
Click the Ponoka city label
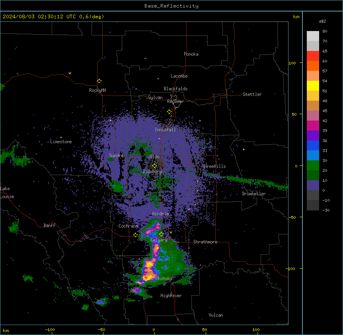(x=191, y=54)
